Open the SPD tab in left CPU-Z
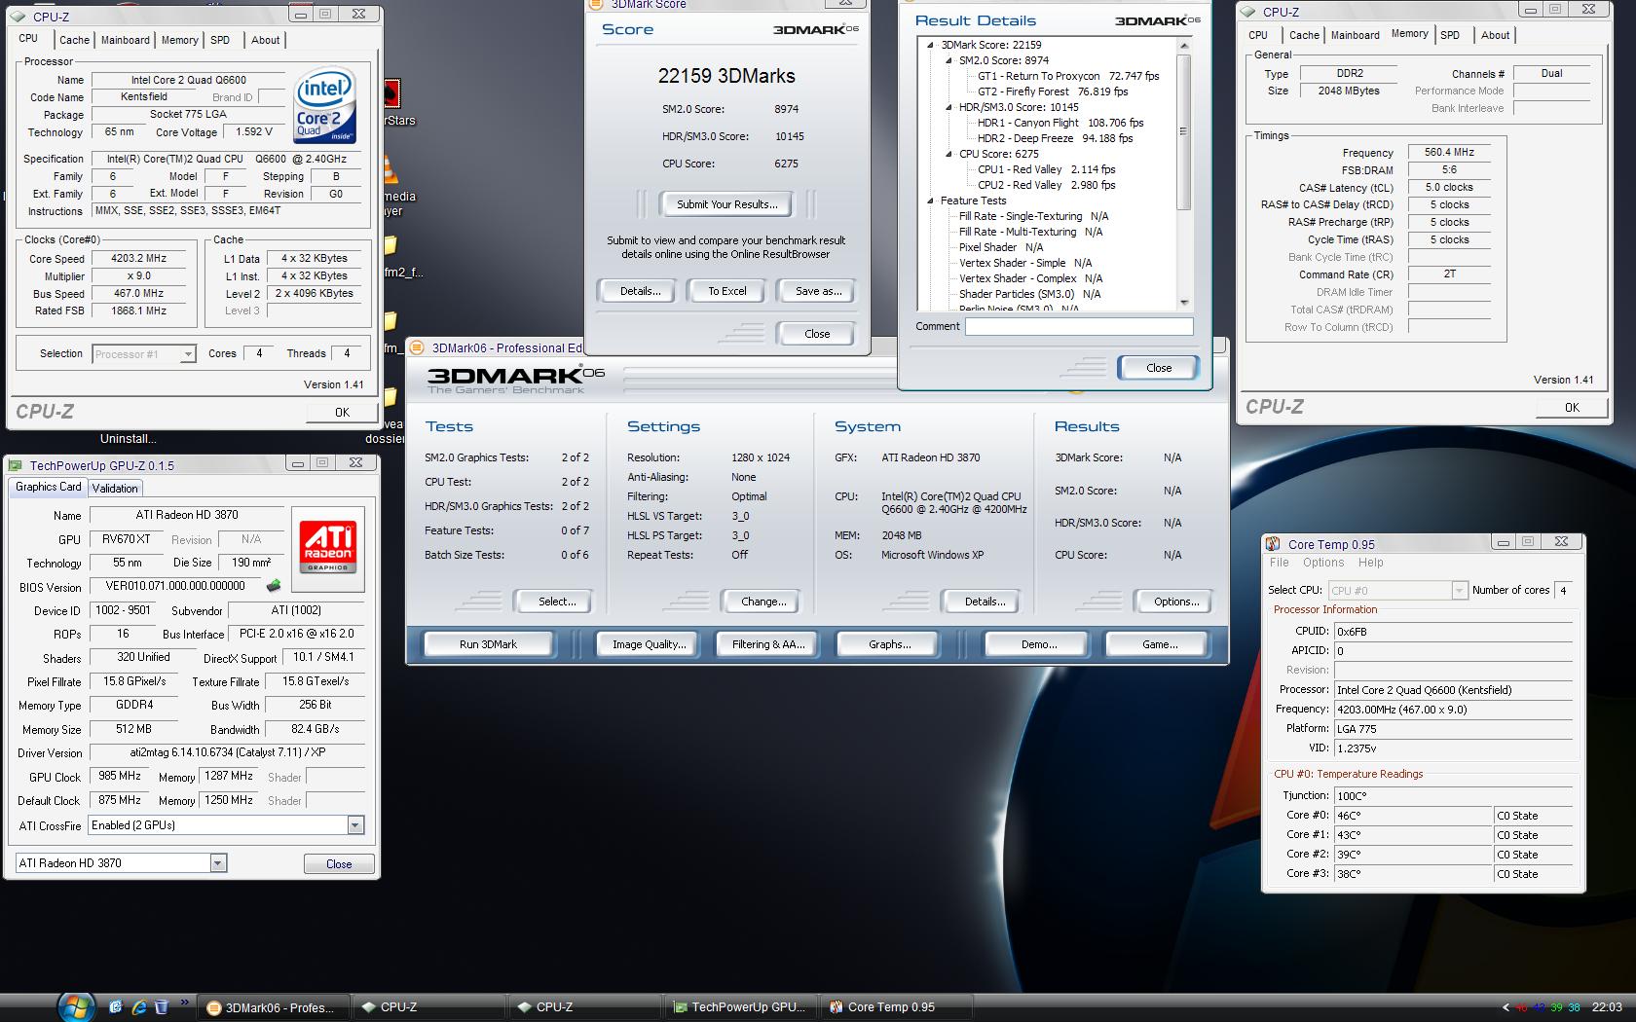This screenshot has width=1636, height=1022. pyautogui.click(x=221, y=40)
